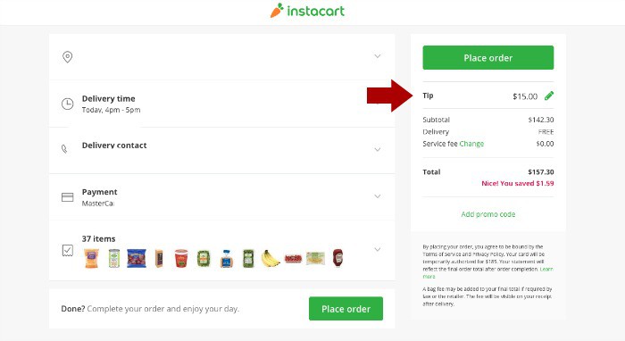Click the Add promo code link

[x=487, y=214]
